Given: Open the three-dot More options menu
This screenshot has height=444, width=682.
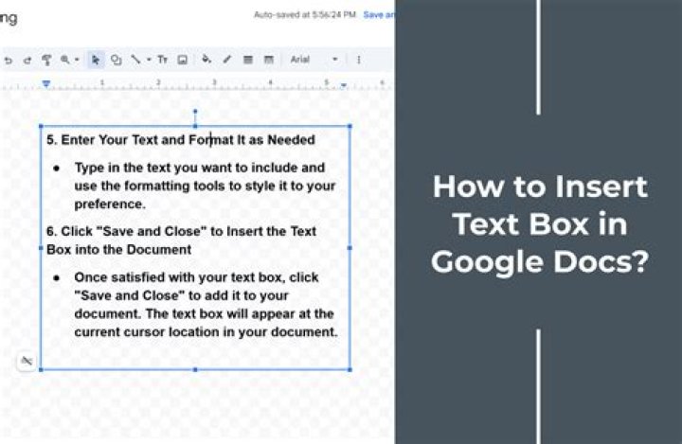Looking at the screenshot, I should point(358,60).
